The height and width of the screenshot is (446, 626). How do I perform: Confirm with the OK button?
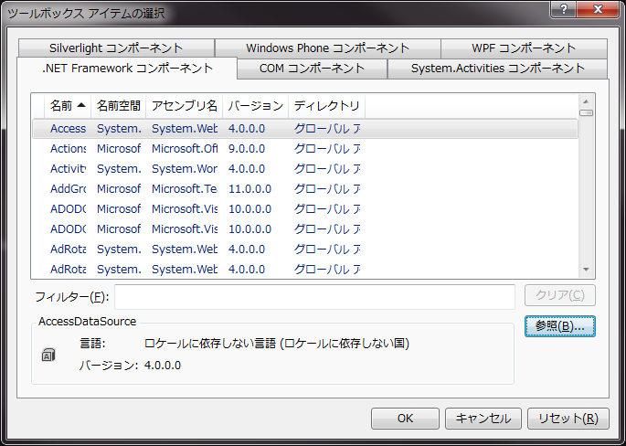click(x=405, y=419)
